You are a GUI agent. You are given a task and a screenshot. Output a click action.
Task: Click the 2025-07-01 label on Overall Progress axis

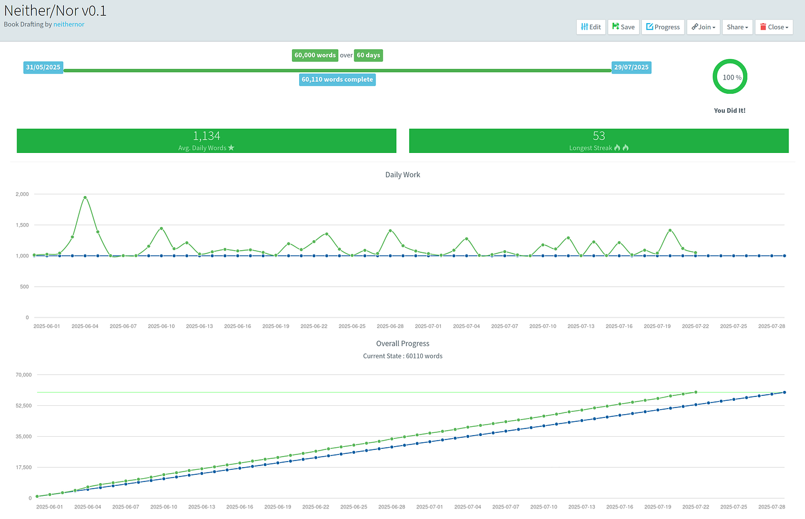pyautogui.click(x=430, y=507)
